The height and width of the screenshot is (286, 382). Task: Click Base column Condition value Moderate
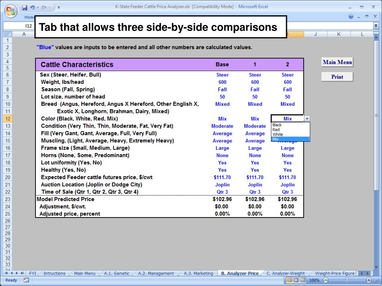[222, 126]
